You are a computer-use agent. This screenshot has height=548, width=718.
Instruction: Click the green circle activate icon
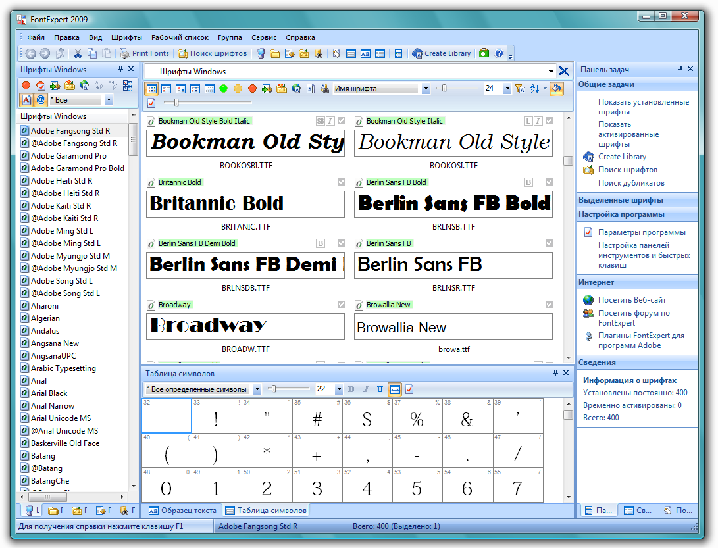coord(224,89)
